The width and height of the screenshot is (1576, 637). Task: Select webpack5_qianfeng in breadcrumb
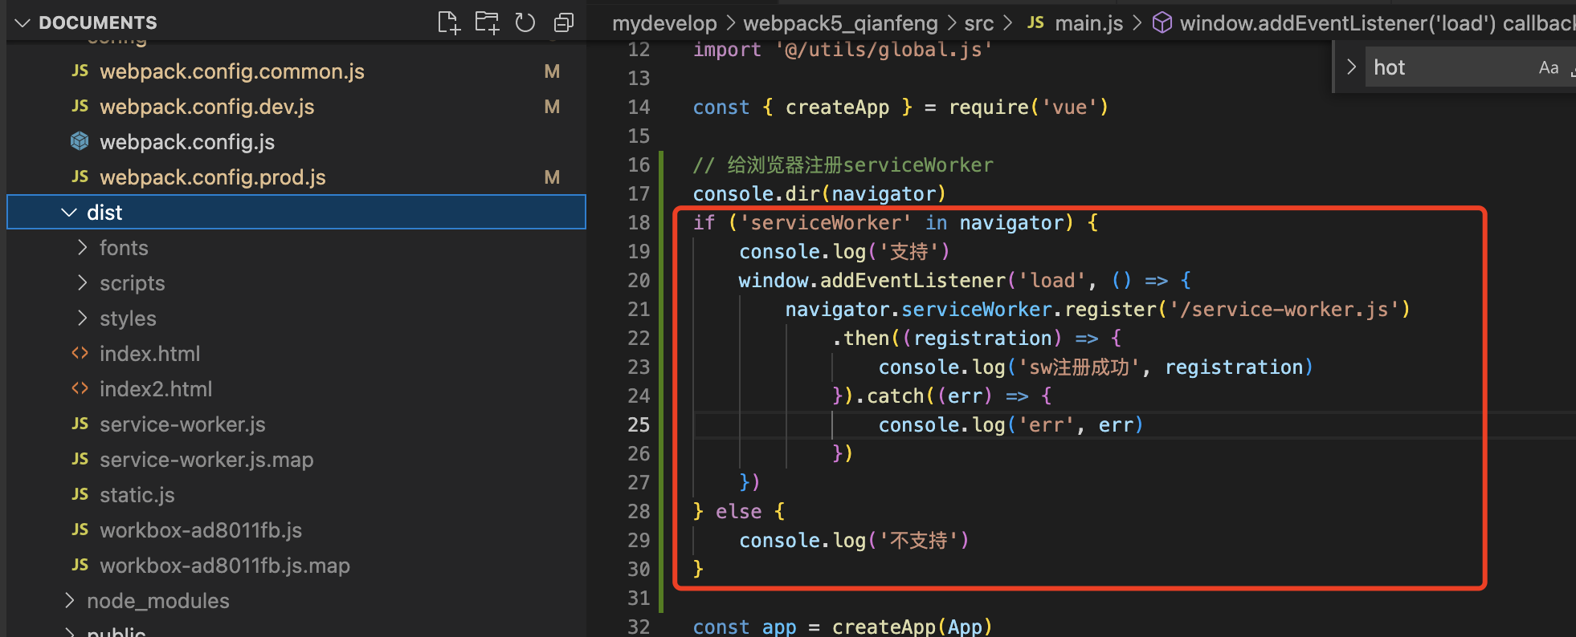coord(840,23)
